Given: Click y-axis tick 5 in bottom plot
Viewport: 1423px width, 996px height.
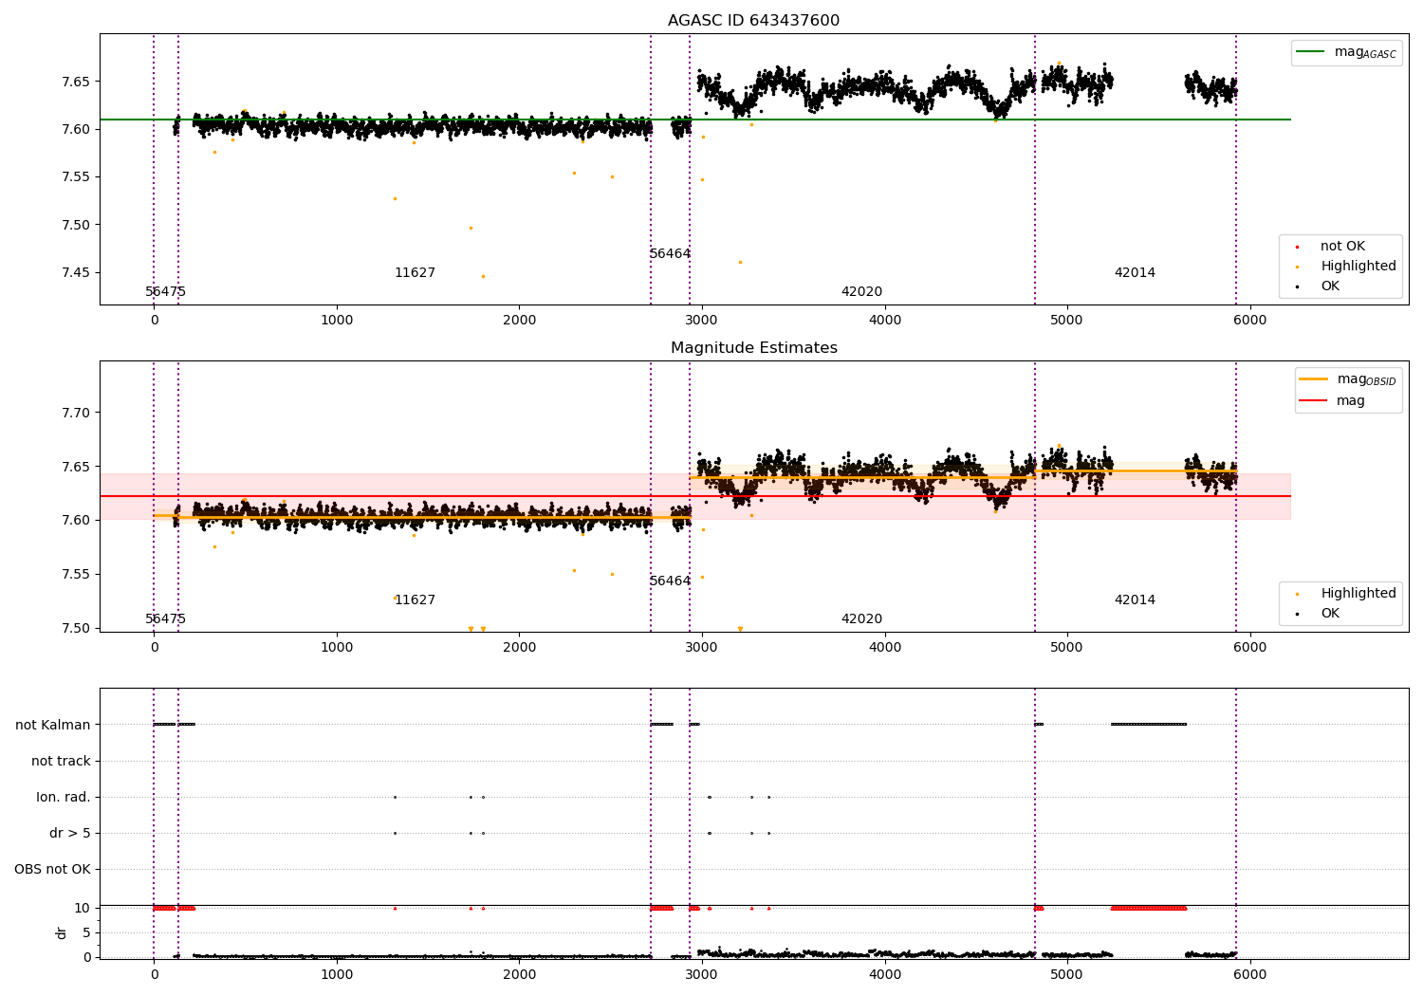Looking at the screenshot, I should point(86,933).
